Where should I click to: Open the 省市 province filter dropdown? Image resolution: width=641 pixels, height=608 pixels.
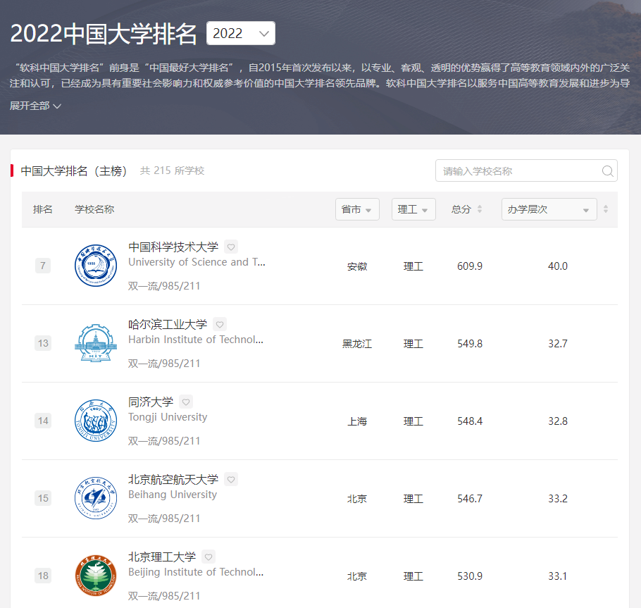[357, 209]
